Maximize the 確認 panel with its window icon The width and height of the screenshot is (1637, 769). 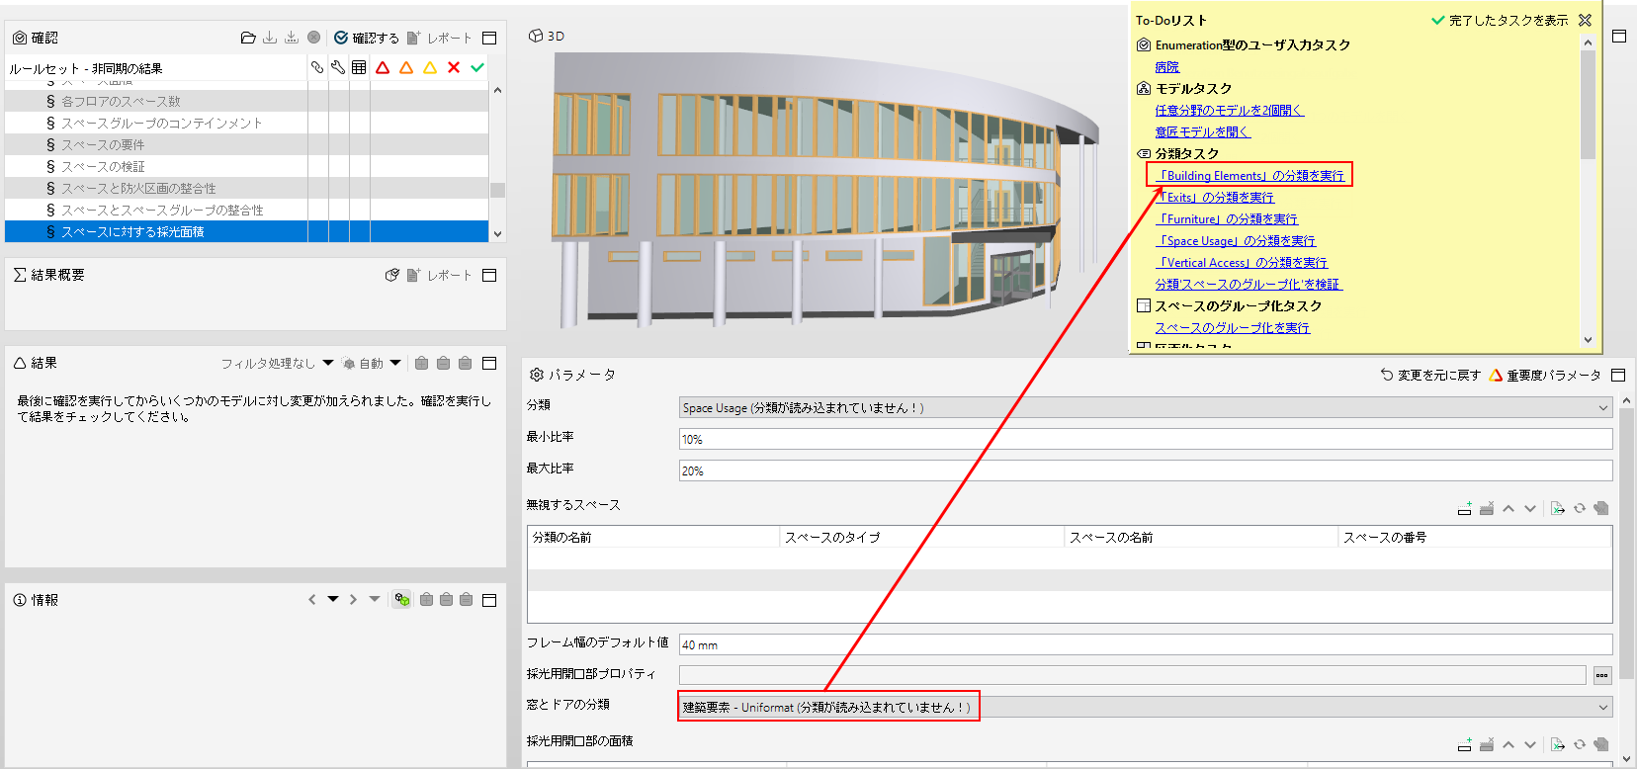coord(489,38)
